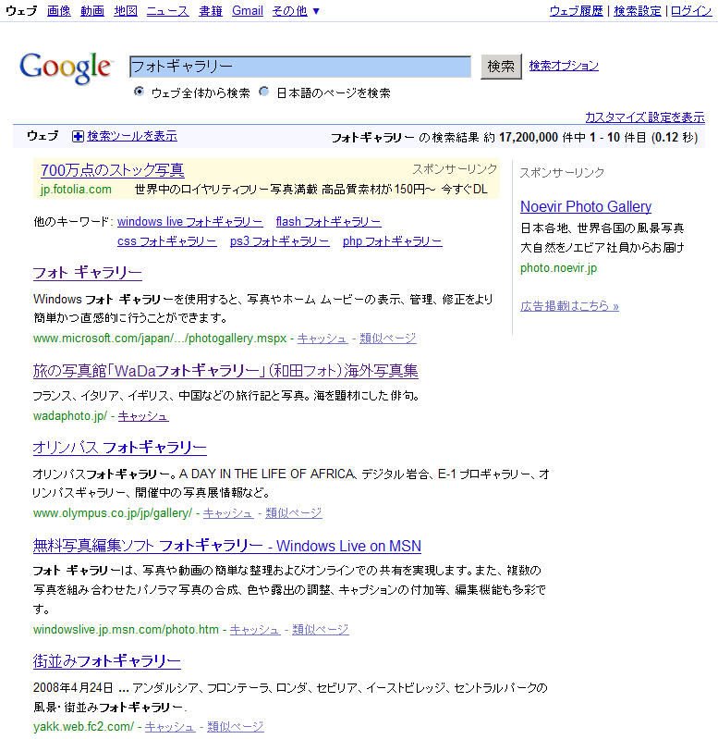Click the flash フォトギャラリー keyword
Image resolution: width=718 pixels, height=739 pixels.
click(329, 221)
